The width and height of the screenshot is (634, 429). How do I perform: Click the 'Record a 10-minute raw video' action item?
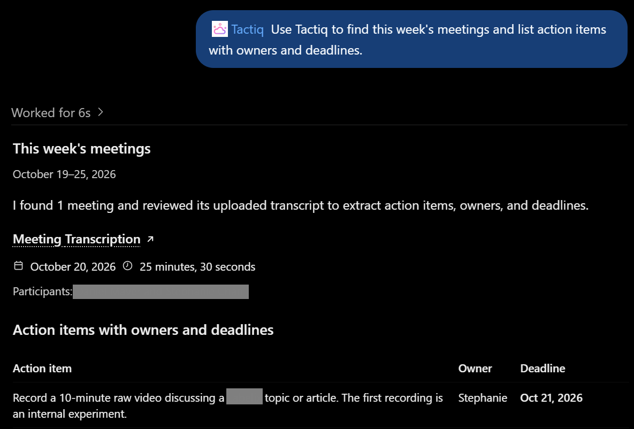pos(228,405)
